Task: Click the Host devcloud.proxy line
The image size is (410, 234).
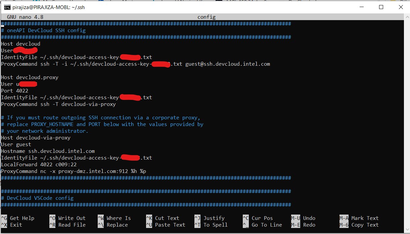Action: point(30,77)
